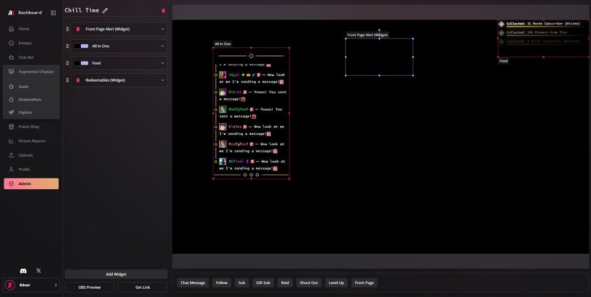Expand the Front Page Alert (Widget) chevron
This screenshot has width=591, height=297.
pos(163,29)
